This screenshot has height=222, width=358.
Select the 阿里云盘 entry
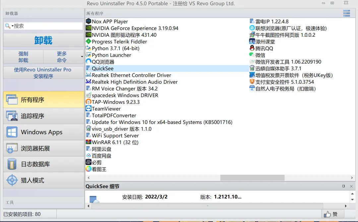pyautogui.click(x=101, y=149)
